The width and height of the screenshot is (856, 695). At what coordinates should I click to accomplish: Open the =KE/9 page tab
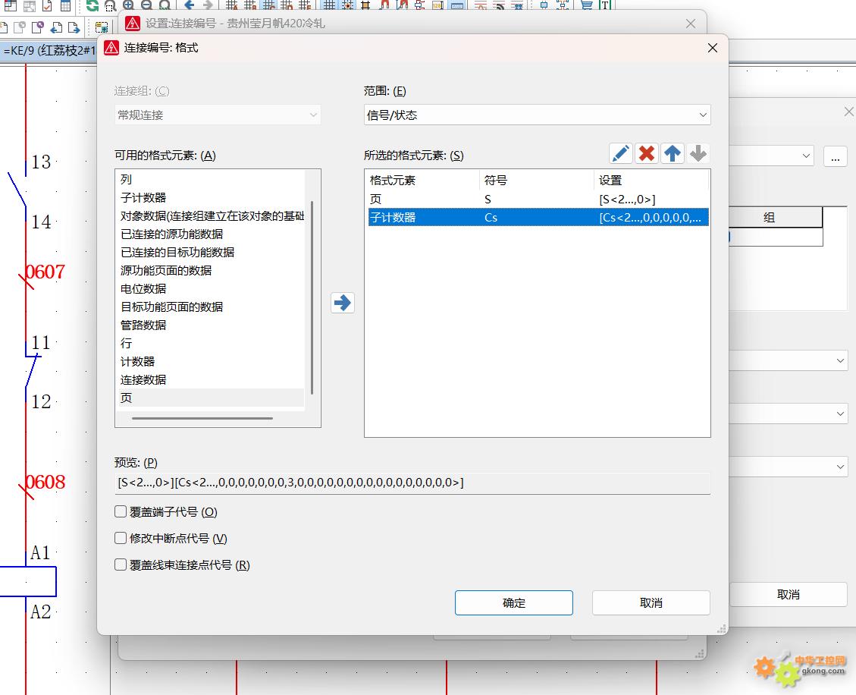coord(49,51)
